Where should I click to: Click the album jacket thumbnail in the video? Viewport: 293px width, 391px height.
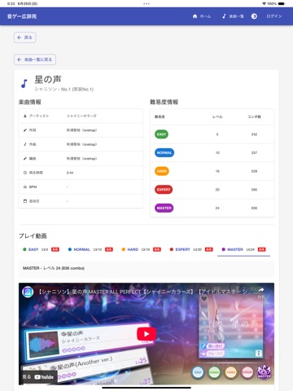pos(231,326)
